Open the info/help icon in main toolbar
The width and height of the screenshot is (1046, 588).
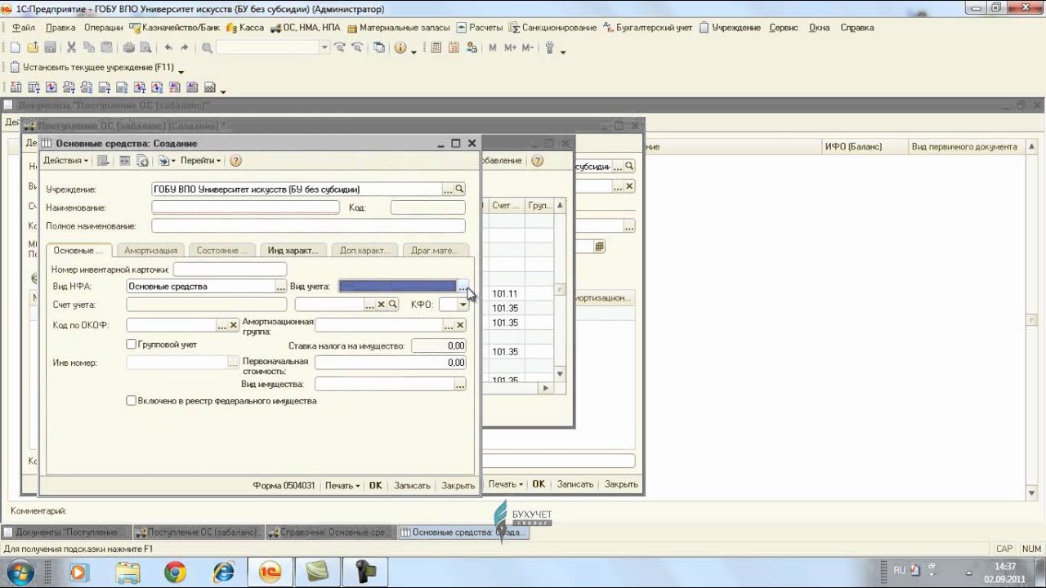(x=400, y=48)
